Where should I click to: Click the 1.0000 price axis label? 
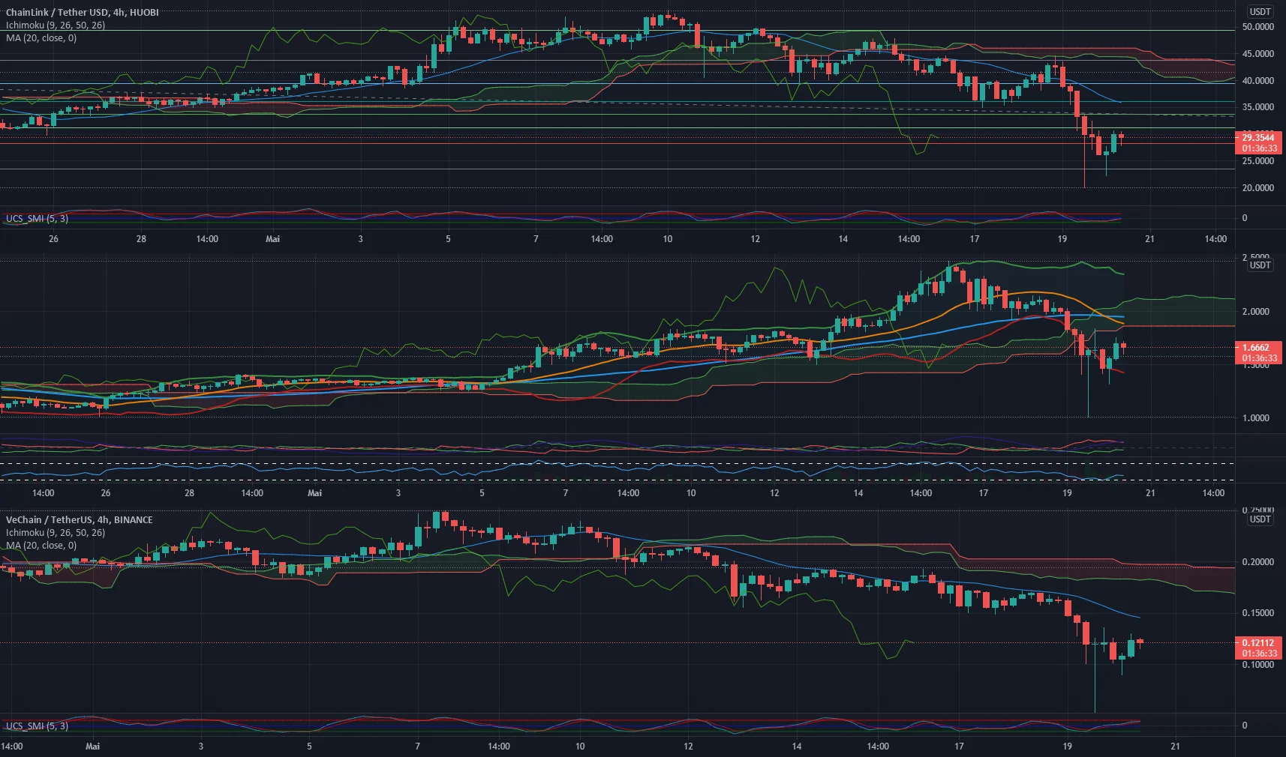[x=1256, y=418]
